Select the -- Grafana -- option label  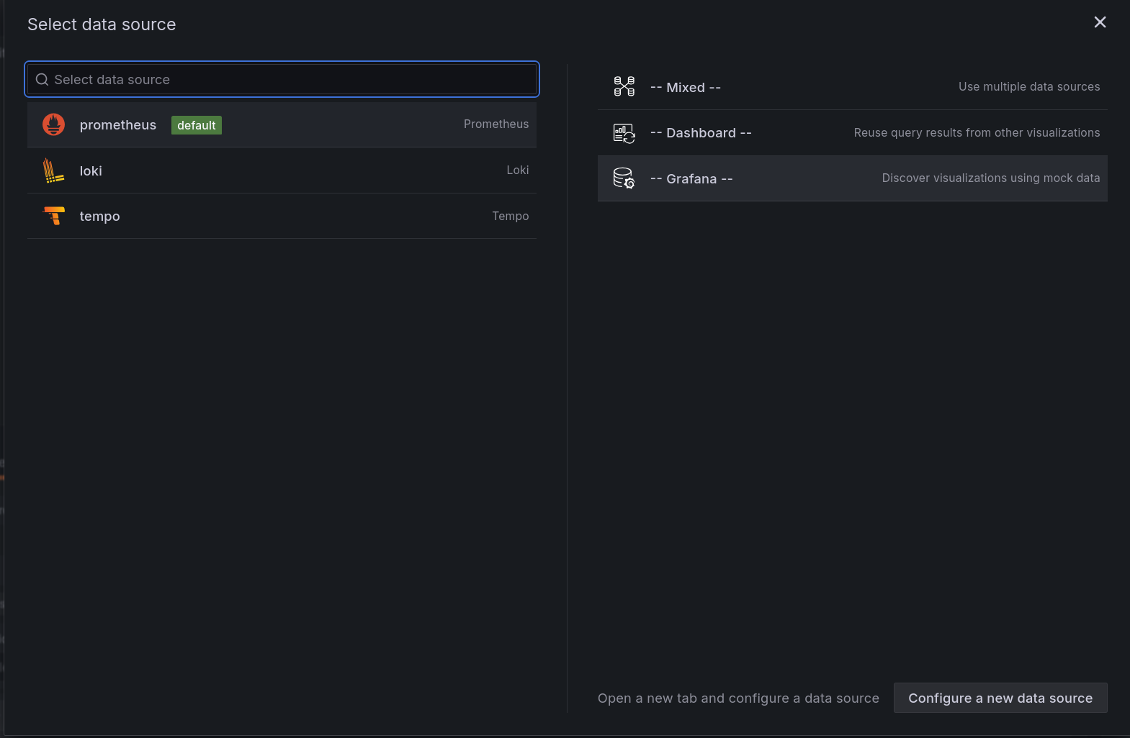click(x=691, y=179)
